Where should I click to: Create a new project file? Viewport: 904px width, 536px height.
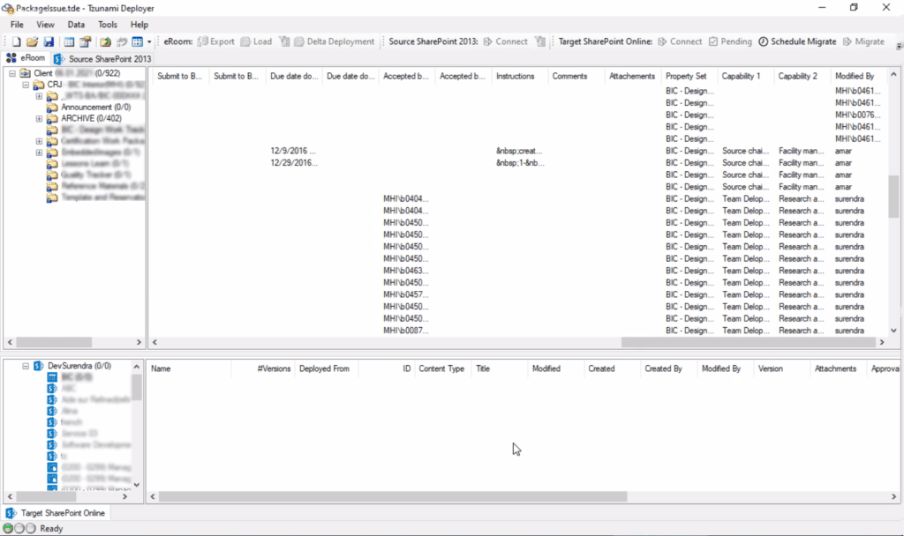coord(16,41)
